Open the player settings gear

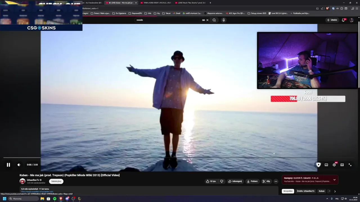(x=334, y=165)
